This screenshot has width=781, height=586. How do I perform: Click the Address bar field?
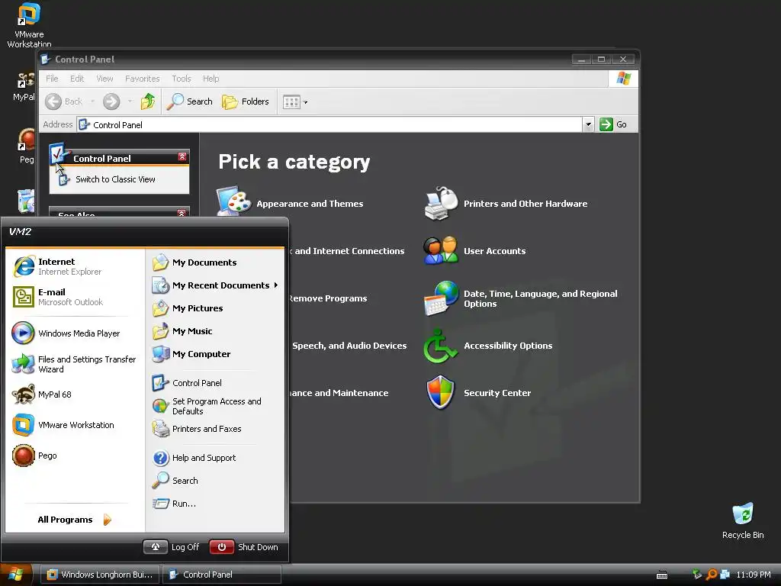(x=329, y=124)
